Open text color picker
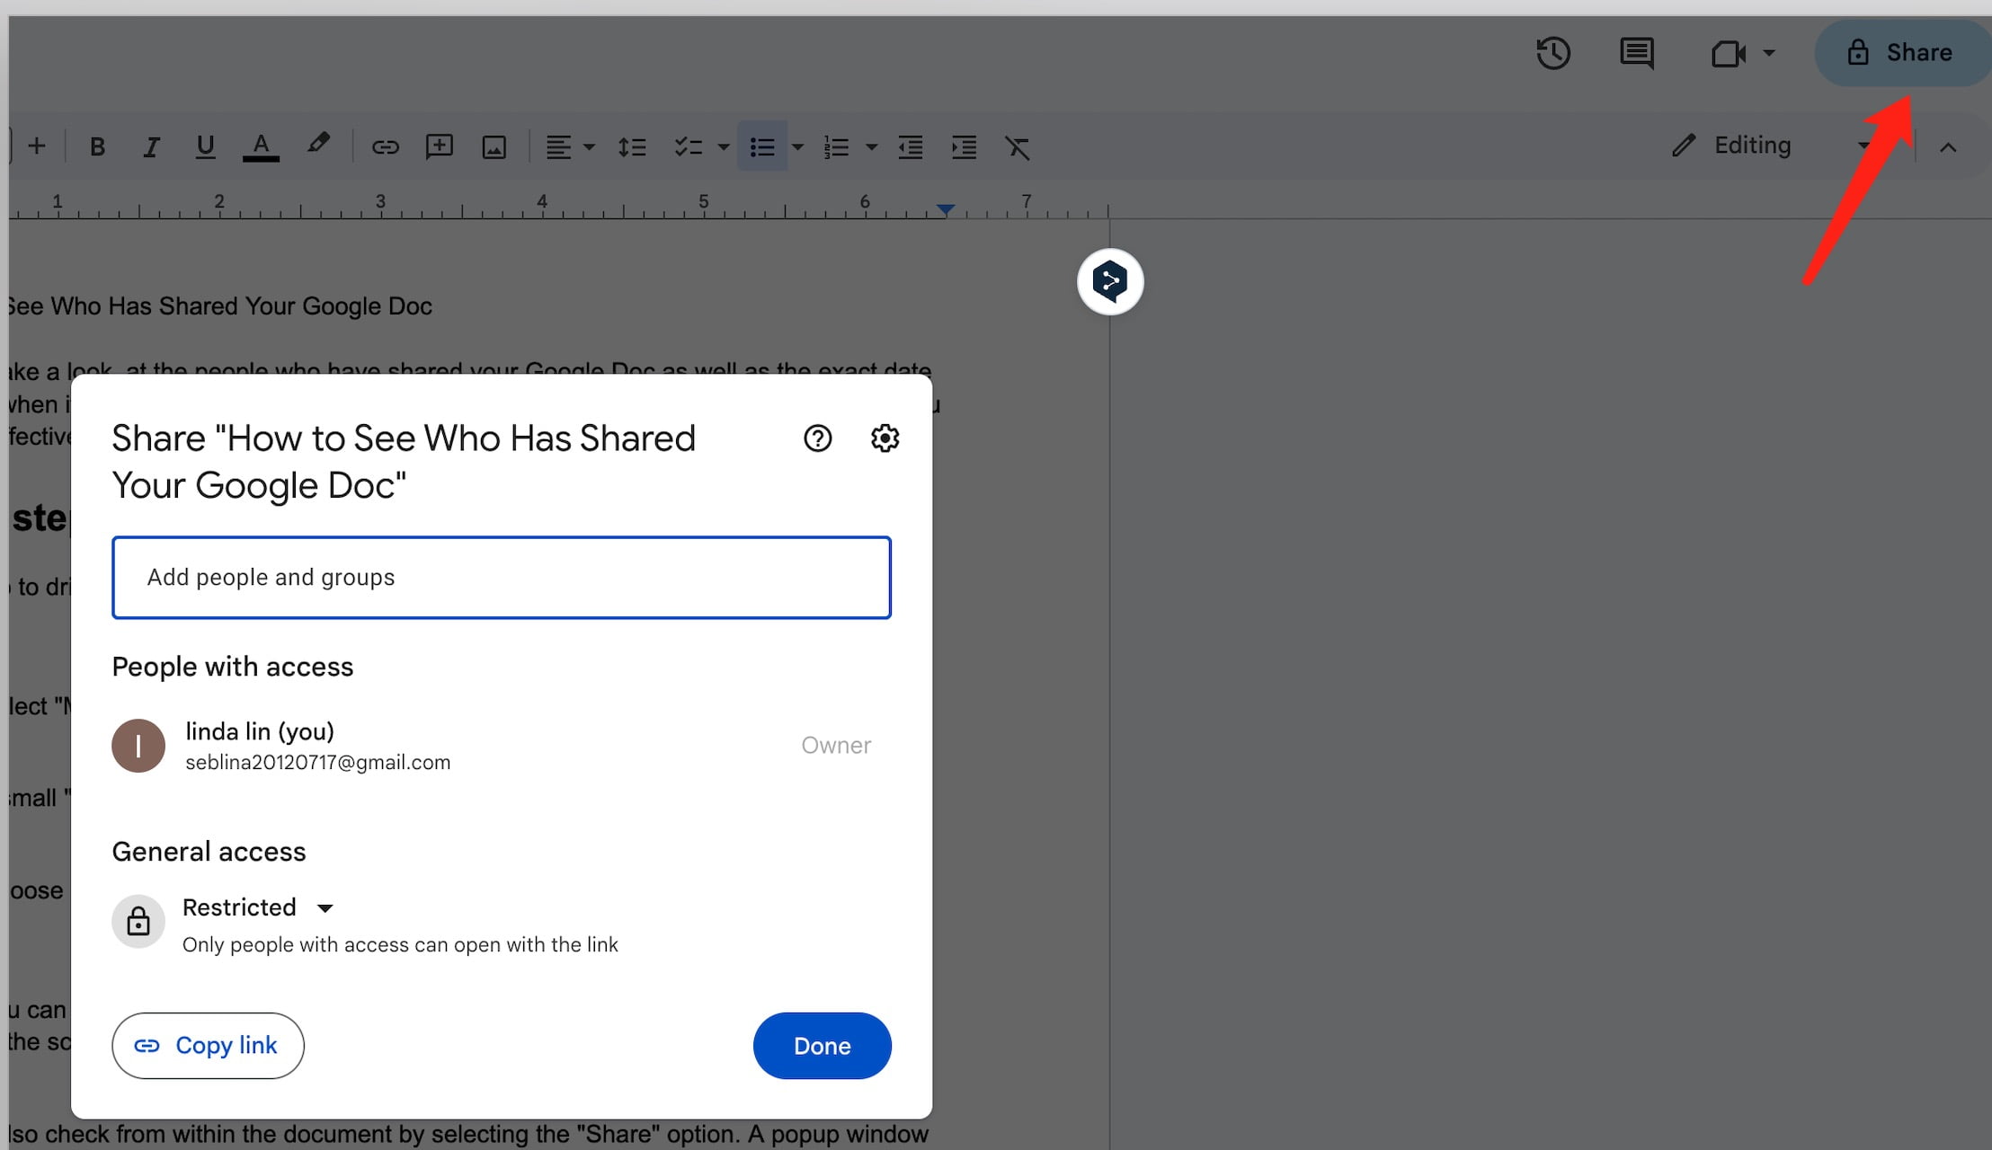 261,146
